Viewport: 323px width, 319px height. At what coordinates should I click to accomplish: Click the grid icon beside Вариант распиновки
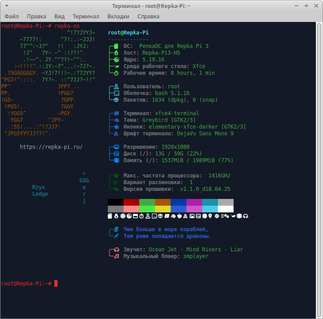pyautogui.click(x=115, y=182)
